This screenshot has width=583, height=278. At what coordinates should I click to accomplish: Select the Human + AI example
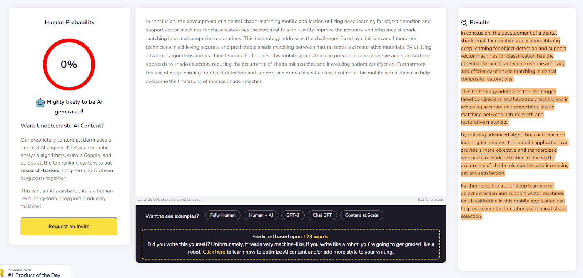click(x=261, y=215)
